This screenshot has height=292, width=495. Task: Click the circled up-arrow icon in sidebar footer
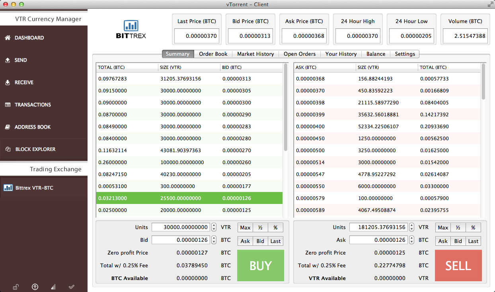(x=35, y=287)
